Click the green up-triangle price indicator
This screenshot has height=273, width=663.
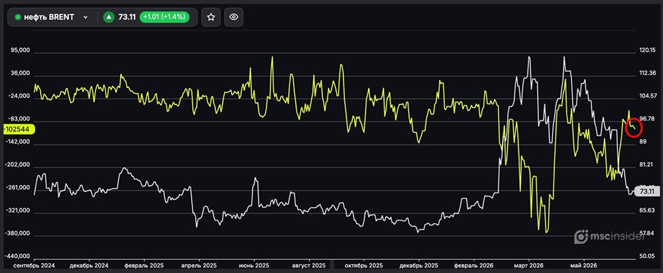coord(109,17)
